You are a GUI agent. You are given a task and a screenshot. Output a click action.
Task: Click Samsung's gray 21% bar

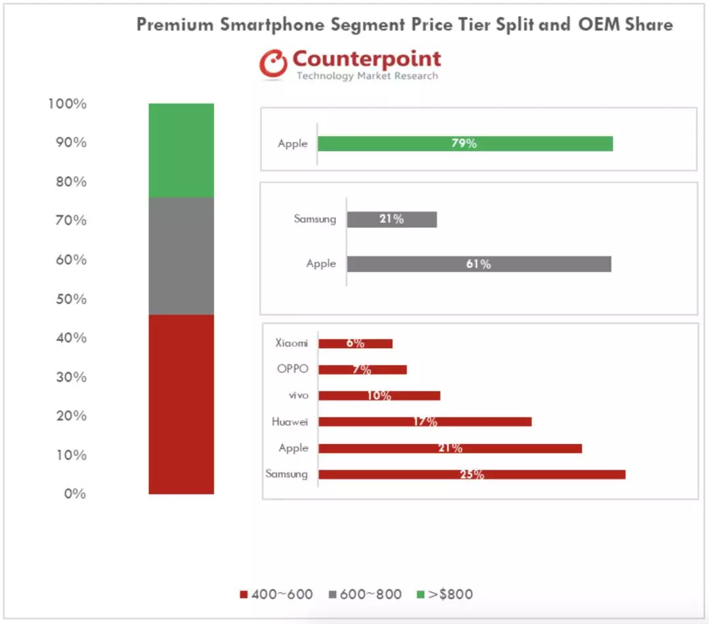pyautogui.click(x=392, y=219)
